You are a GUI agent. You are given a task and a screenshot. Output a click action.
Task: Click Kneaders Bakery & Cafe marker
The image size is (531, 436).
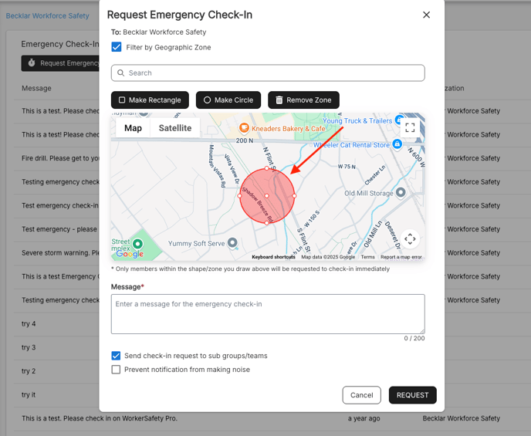coord(244,128)
